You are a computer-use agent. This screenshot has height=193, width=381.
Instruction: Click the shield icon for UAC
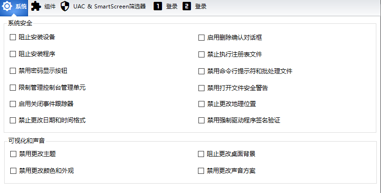pyautogui.click(x=65, y=7)
